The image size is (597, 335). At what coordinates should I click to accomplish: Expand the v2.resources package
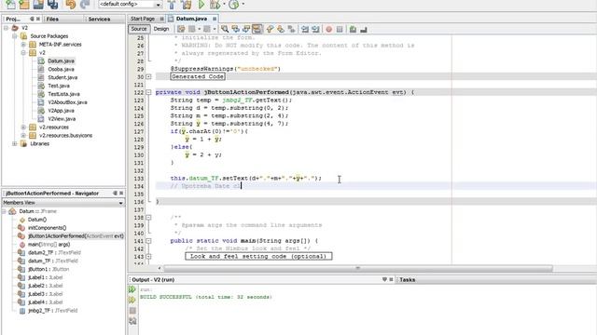click(23, 127)
